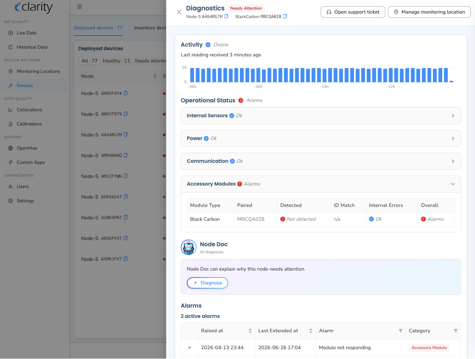Filter the Alarm column
Screen dimensions: 475x359
(x=400, y=331)
